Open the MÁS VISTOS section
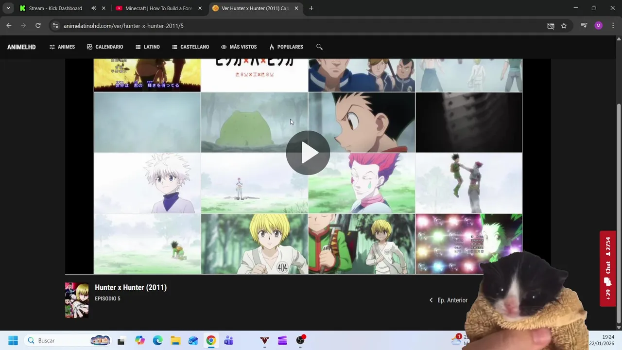This screenshot has height=350, width=622. point(239,47)
